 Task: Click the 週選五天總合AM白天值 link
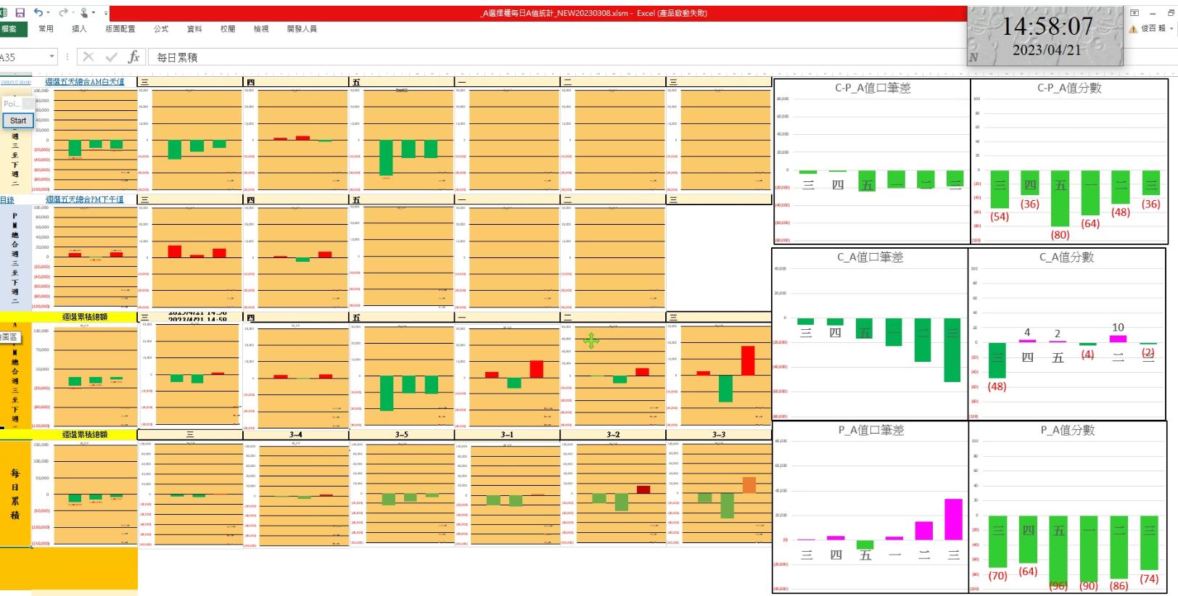click(x=85, y=82)
